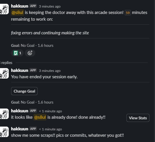Click the exit-sign emoji reaction

click(x=17, y=53)
